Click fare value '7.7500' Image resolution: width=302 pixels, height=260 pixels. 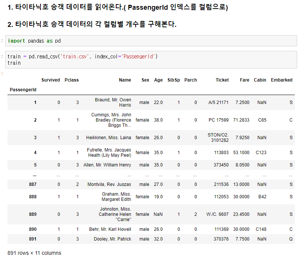(242, 239)
